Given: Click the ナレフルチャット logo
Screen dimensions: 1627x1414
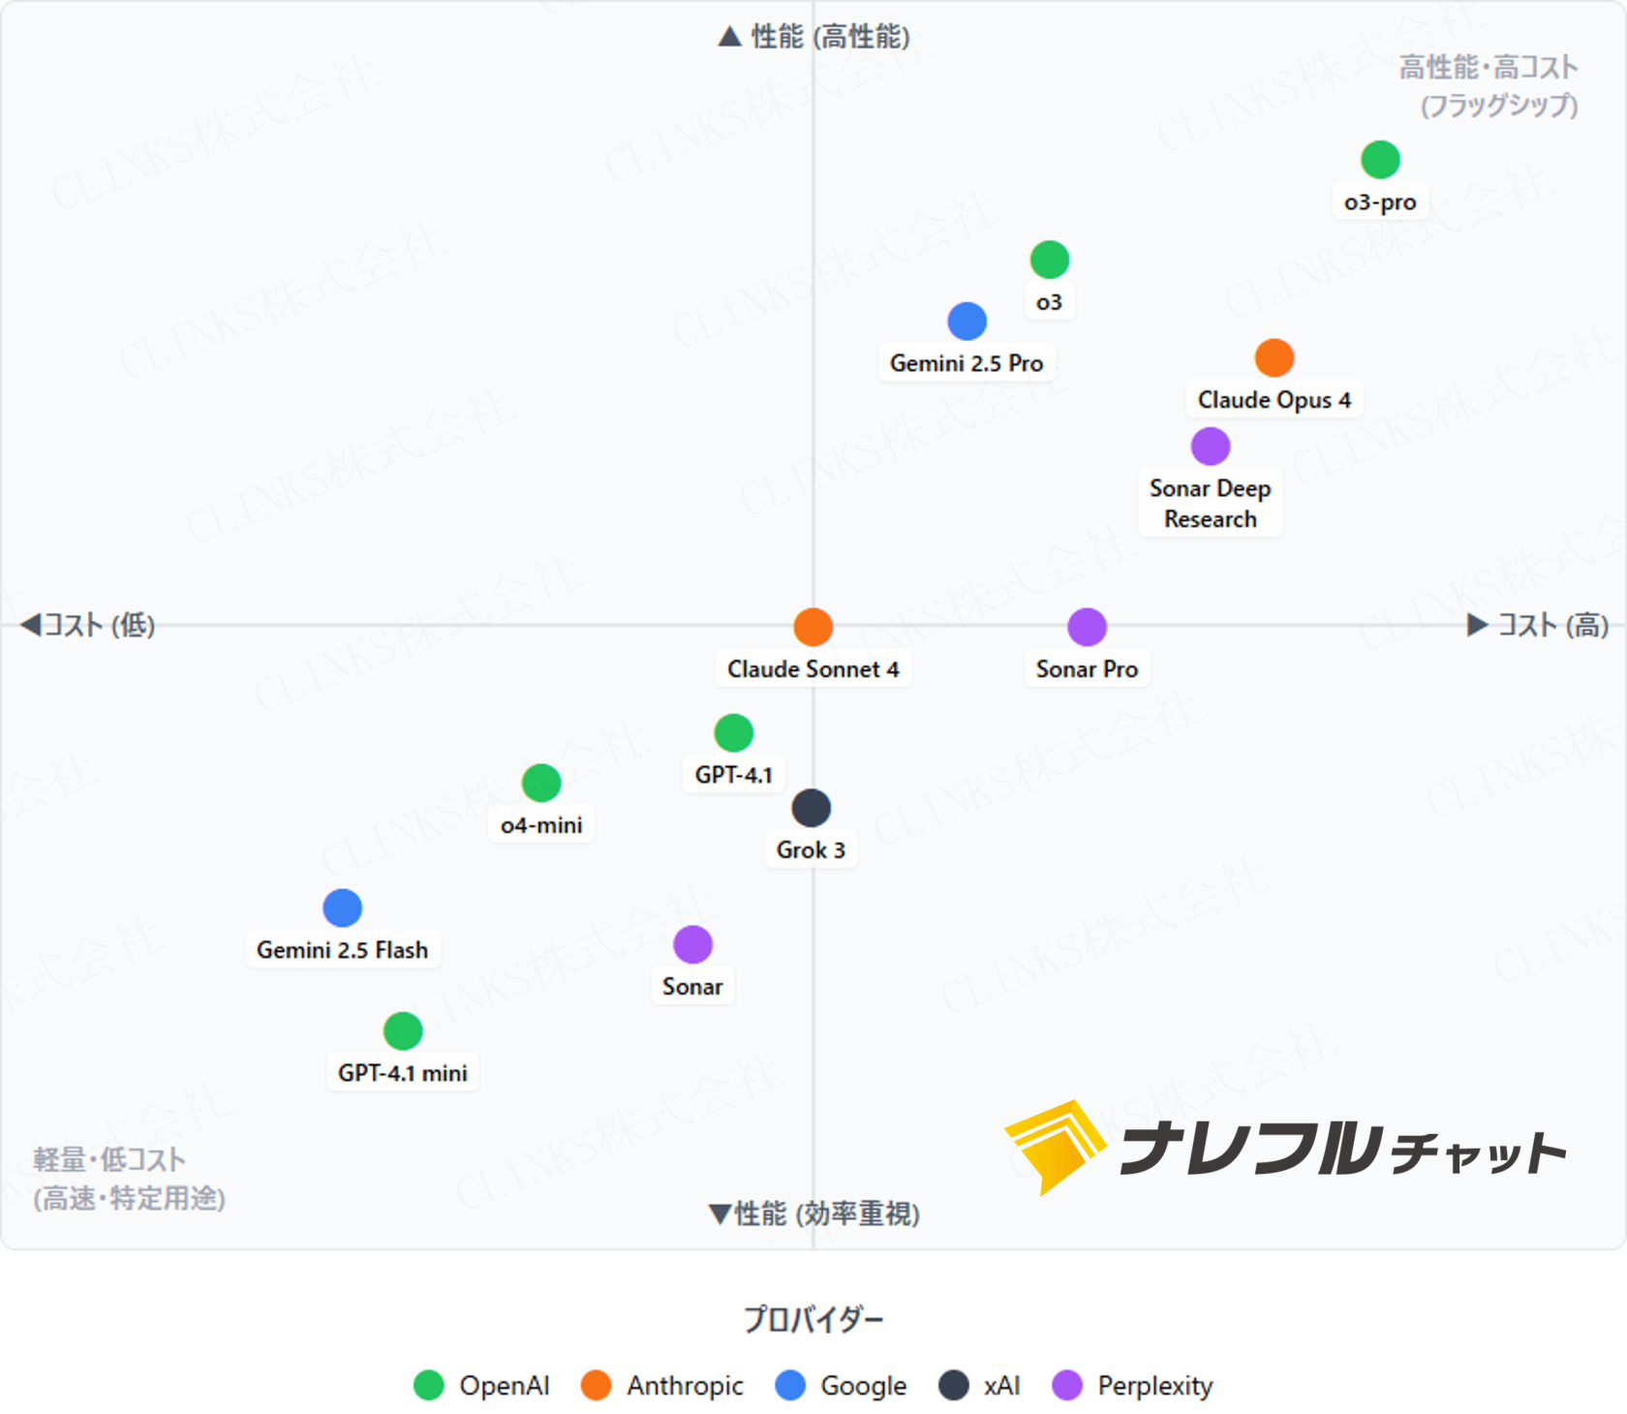Looking at the screenshot, I should point(1285,1149).
